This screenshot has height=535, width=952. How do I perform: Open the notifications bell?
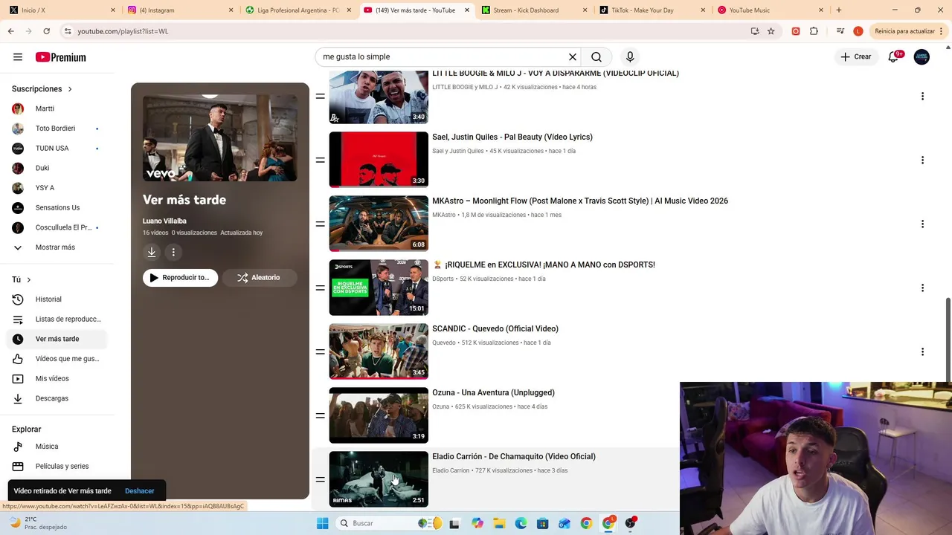pyautogui.click(x=894, y=56)
